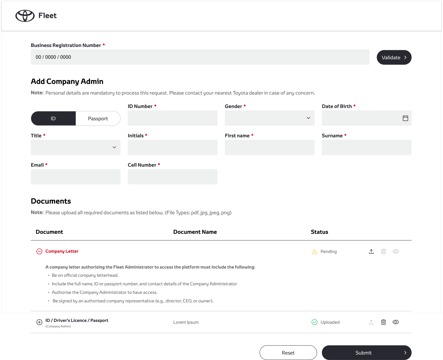Click the pending warning icon for Company Letter
Viewport: 443px width, 360px height.
[315, 251]
